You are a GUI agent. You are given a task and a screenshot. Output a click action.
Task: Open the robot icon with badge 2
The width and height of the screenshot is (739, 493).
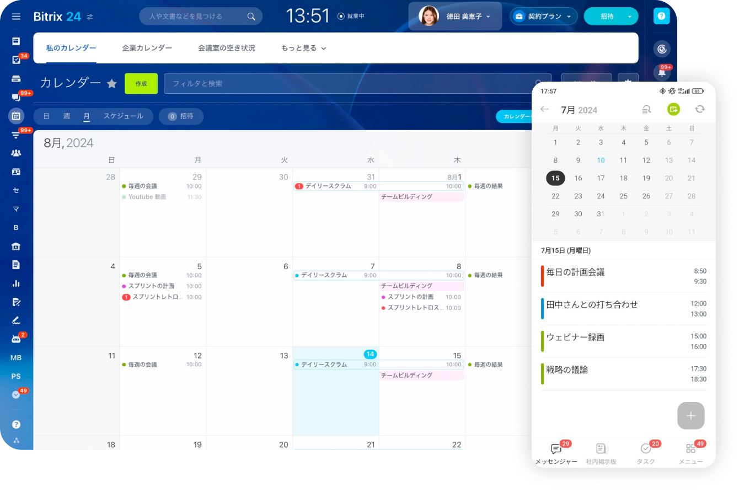[x=16, y=339]
